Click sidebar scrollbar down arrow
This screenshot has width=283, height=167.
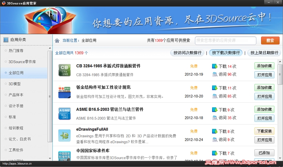50,159
